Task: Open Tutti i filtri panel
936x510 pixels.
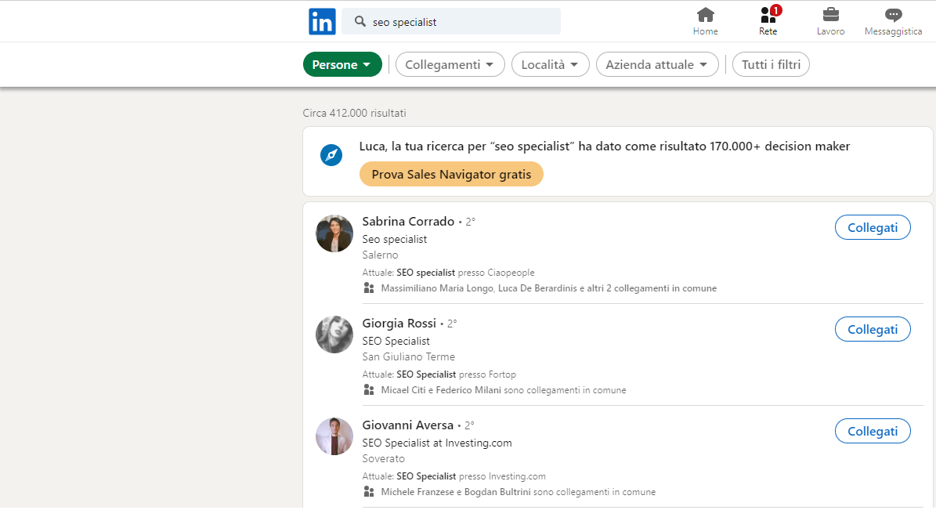Action: [x=771, y=65]
